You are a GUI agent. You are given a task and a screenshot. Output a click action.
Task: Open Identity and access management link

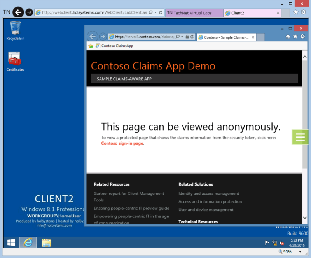coord(209,194)
